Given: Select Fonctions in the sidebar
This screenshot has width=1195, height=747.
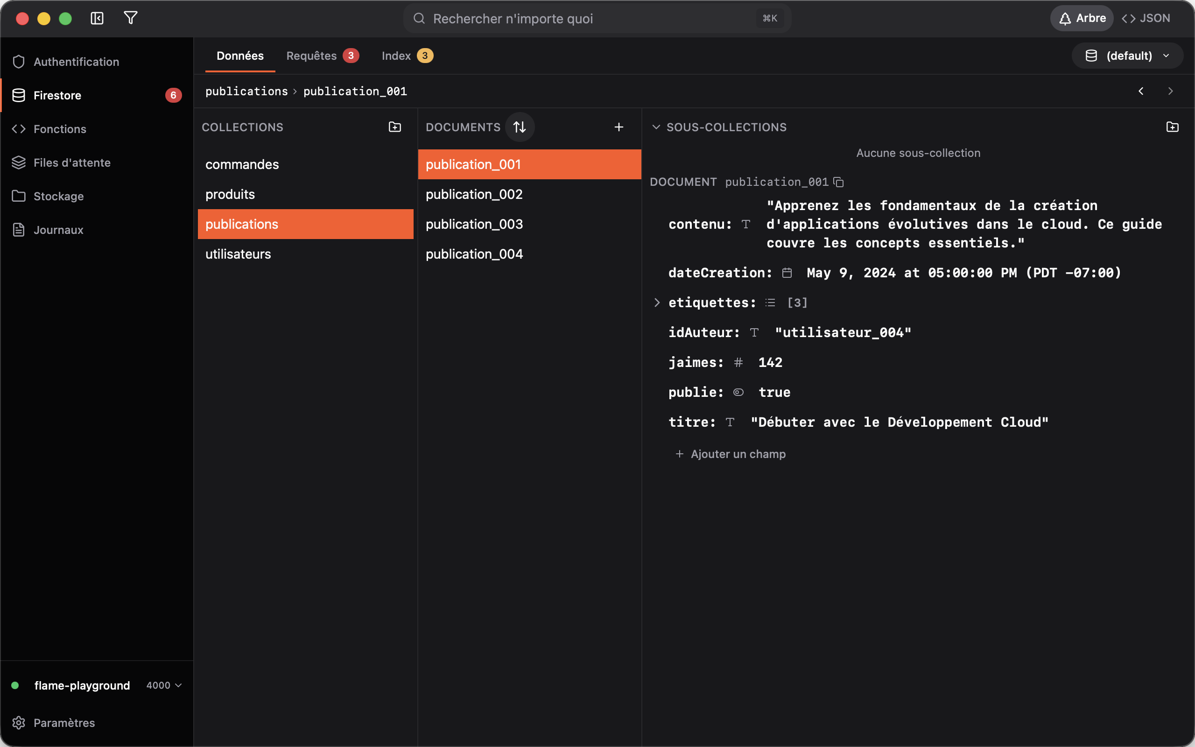Looking at the screenshot, I should [x=97, y=129].
